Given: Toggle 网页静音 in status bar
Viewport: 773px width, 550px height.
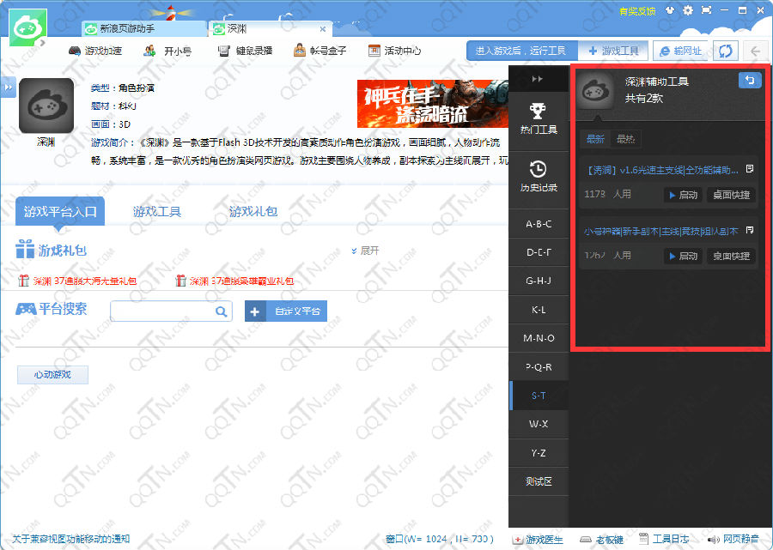Looking at the screenshot, I should point(733,539).
